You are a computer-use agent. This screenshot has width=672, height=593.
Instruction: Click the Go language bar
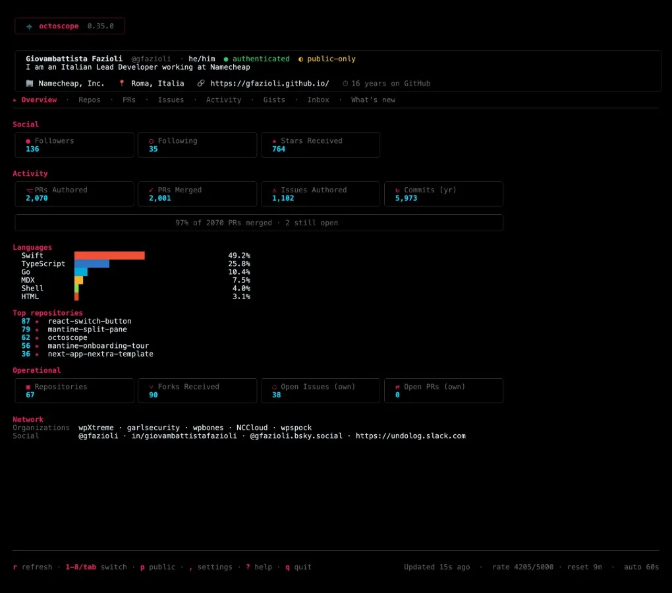[80, 272]
